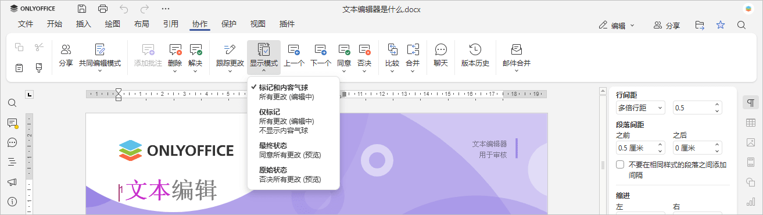Screen dimensions: 763x215
Task: Open the 删除 comments dropdown
Action: (175, 71)
